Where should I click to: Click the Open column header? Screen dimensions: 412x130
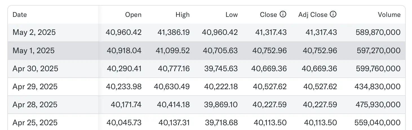[133, 15]
